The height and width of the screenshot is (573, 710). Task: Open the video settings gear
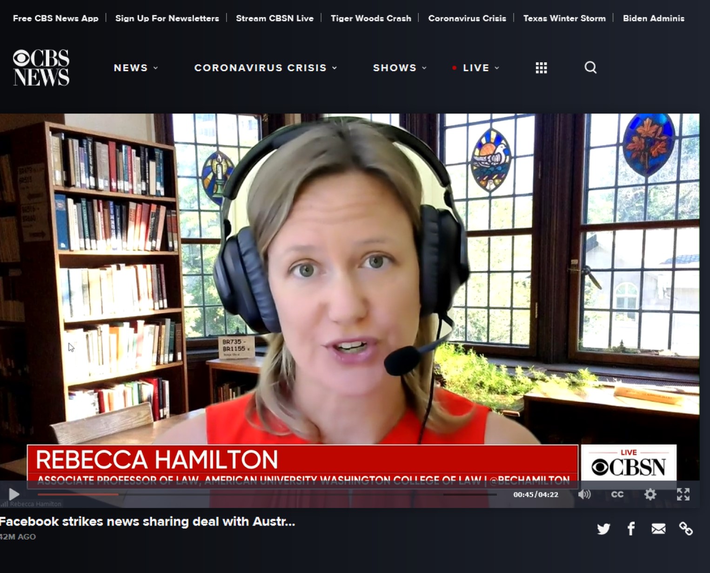click(650, 494)
